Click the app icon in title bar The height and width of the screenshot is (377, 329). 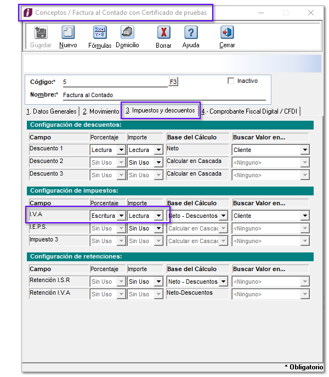(26, 12)
